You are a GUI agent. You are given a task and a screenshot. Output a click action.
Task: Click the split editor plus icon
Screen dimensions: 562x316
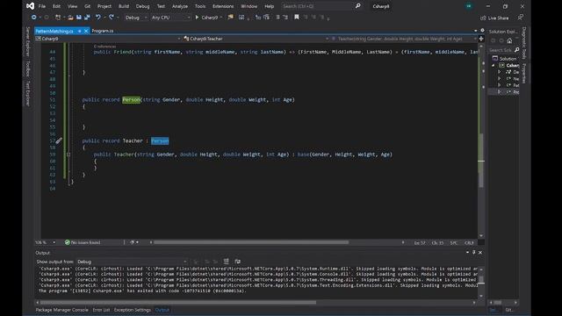(481, 39)
